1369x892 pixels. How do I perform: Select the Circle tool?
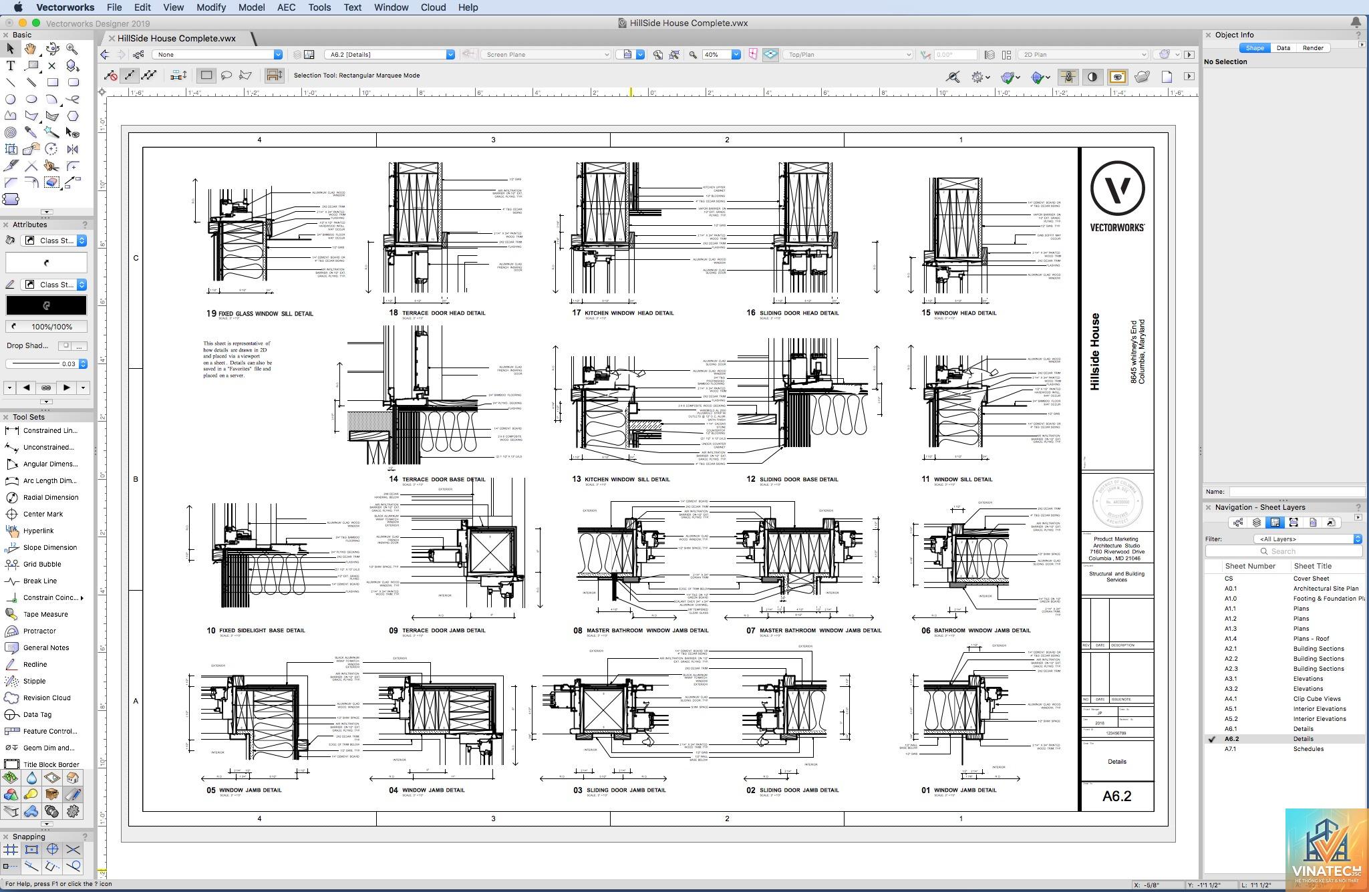(x=11, y=99)
